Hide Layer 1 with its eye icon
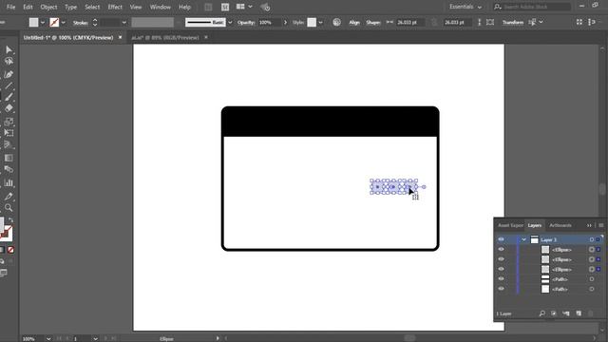The width and height of the screenshot is (608, 342). coord(501,239)
